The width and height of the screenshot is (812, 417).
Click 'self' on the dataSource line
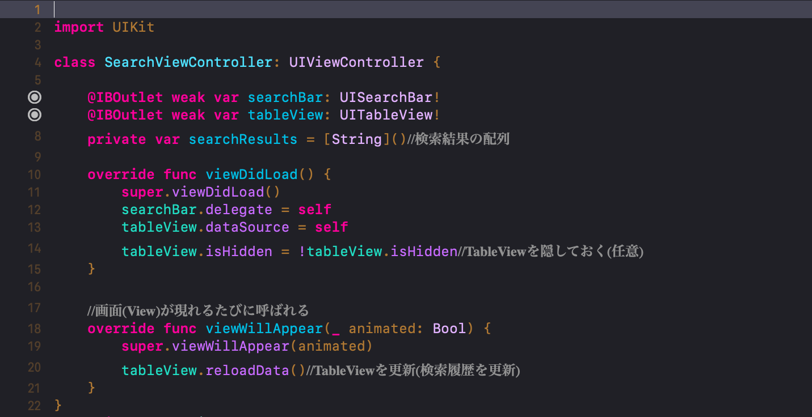[331, 227]
